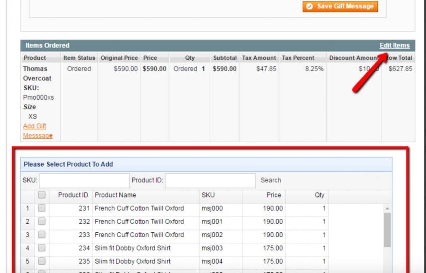Click Please Select Product To Add title
Screen dimensions: 426x273
pos(68,164)
